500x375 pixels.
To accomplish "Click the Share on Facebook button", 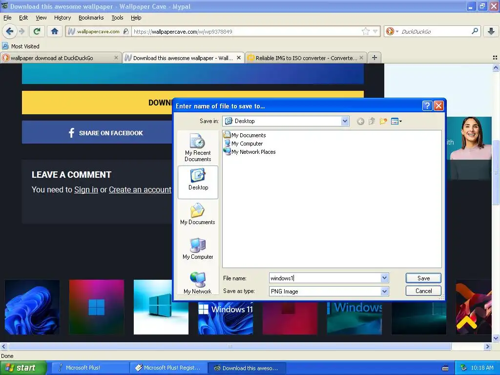I will 105,133.
